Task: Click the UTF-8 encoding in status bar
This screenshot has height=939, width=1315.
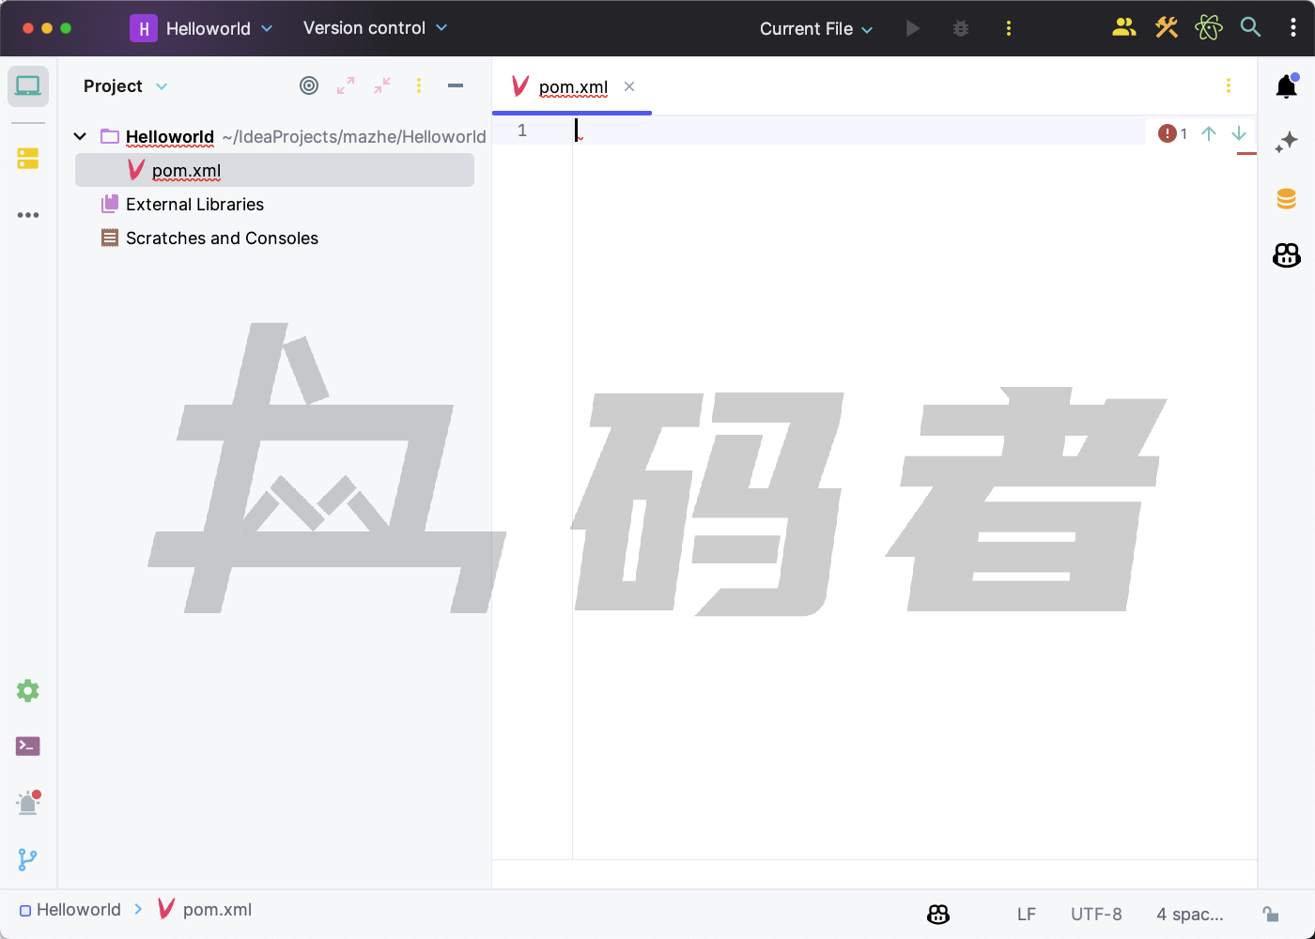Action: pos(1096,914)
